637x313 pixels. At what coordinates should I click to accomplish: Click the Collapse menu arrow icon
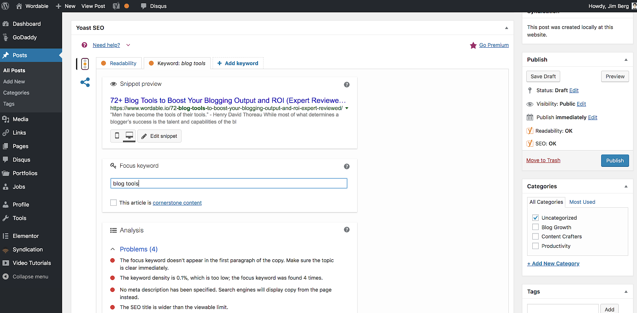coord(6,276)
